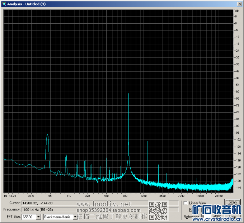The height and width of the screenshot is (223, 244).
Task: Click the harmonic peak near 1760 Hz
Action: pos(147,142)
